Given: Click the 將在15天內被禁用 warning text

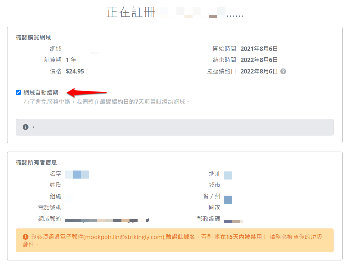Looking at the screenshot, I should [240, 237].
